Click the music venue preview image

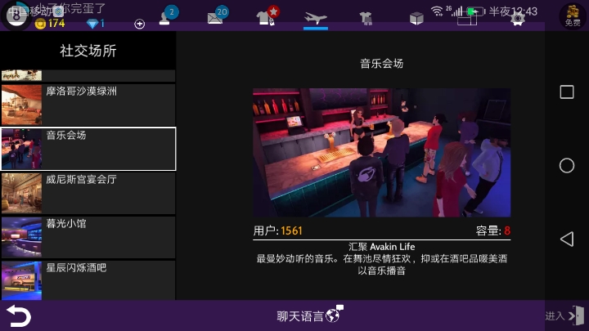(x=381, y=153)
